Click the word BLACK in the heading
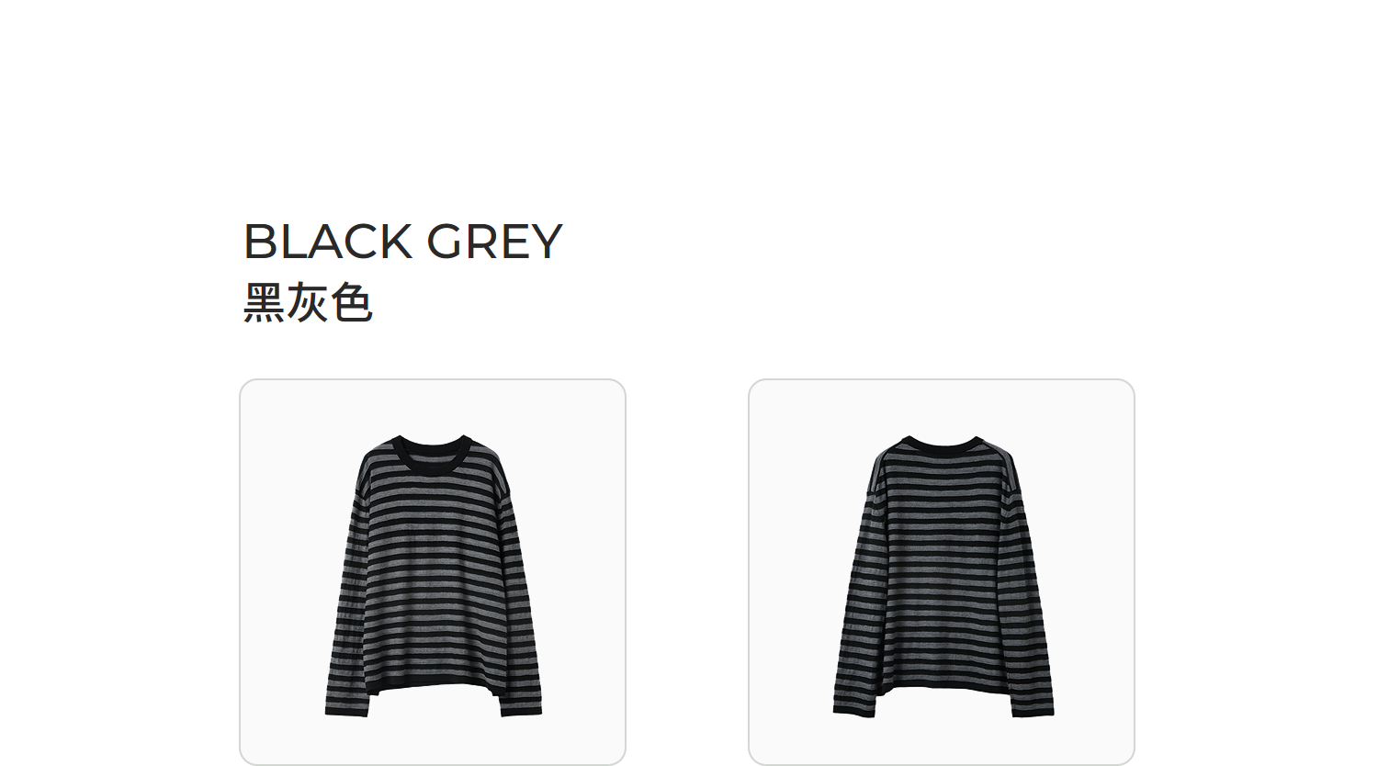This screenshot has height=766, width=1378. 328,242
